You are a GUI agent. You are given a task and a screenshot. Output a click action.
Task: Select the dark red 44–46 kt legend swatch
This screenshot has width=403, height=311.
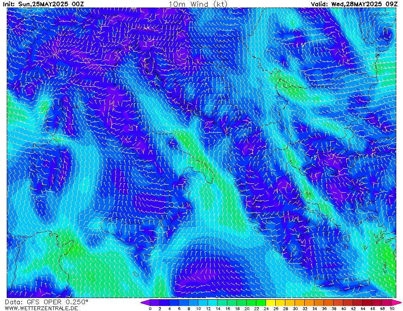(368, 303)
